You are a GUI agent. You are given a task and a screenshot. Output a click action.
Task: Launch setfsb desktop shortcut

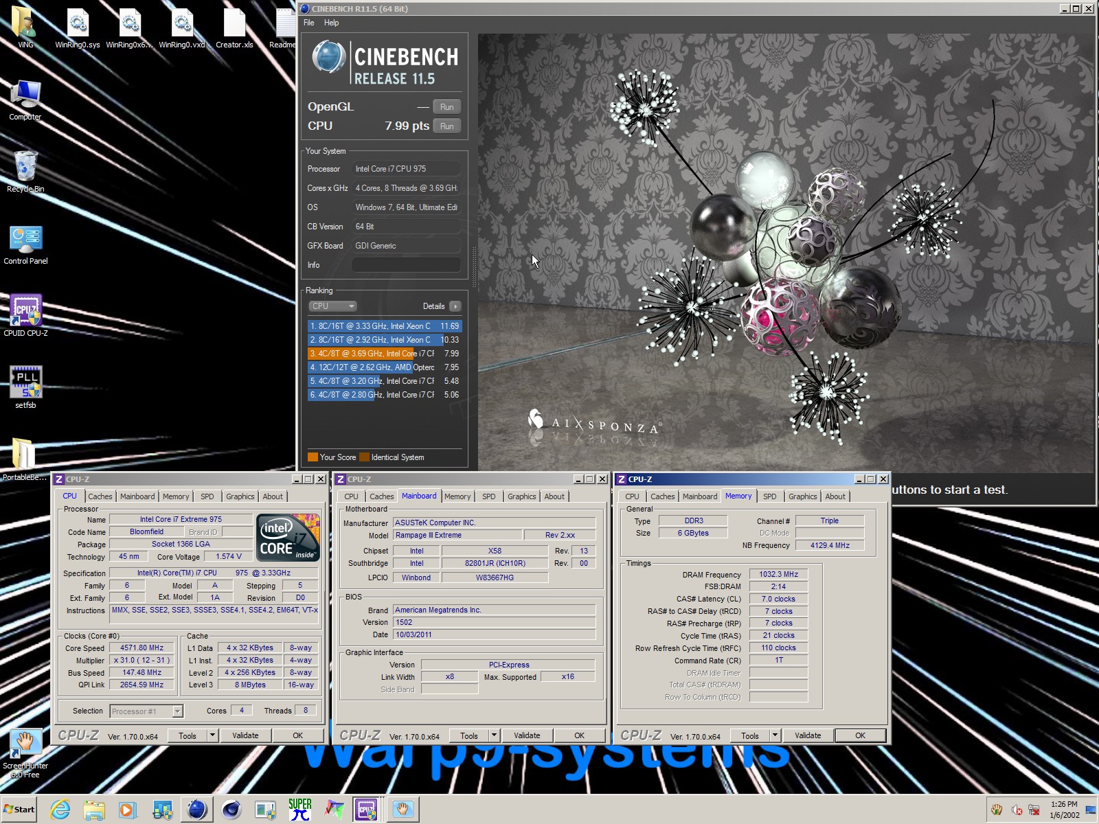25,387
